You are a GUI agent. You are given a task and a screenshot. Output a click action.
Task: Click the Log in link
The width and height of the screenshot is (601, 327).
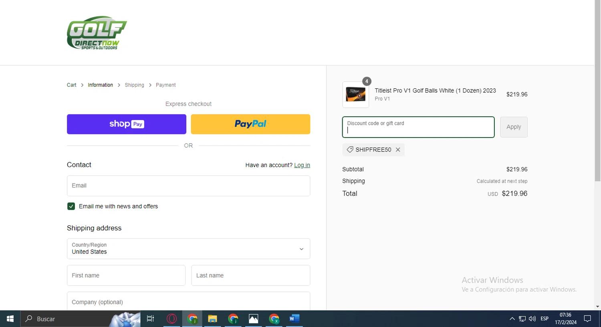click(x=302, y=165)
